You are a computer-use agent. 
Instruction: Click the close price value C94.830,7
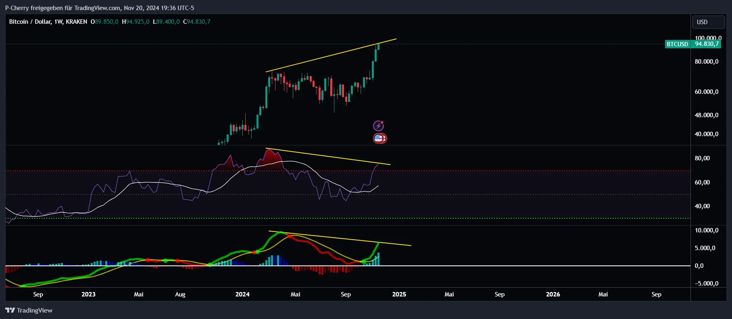(x=197, y=22)
